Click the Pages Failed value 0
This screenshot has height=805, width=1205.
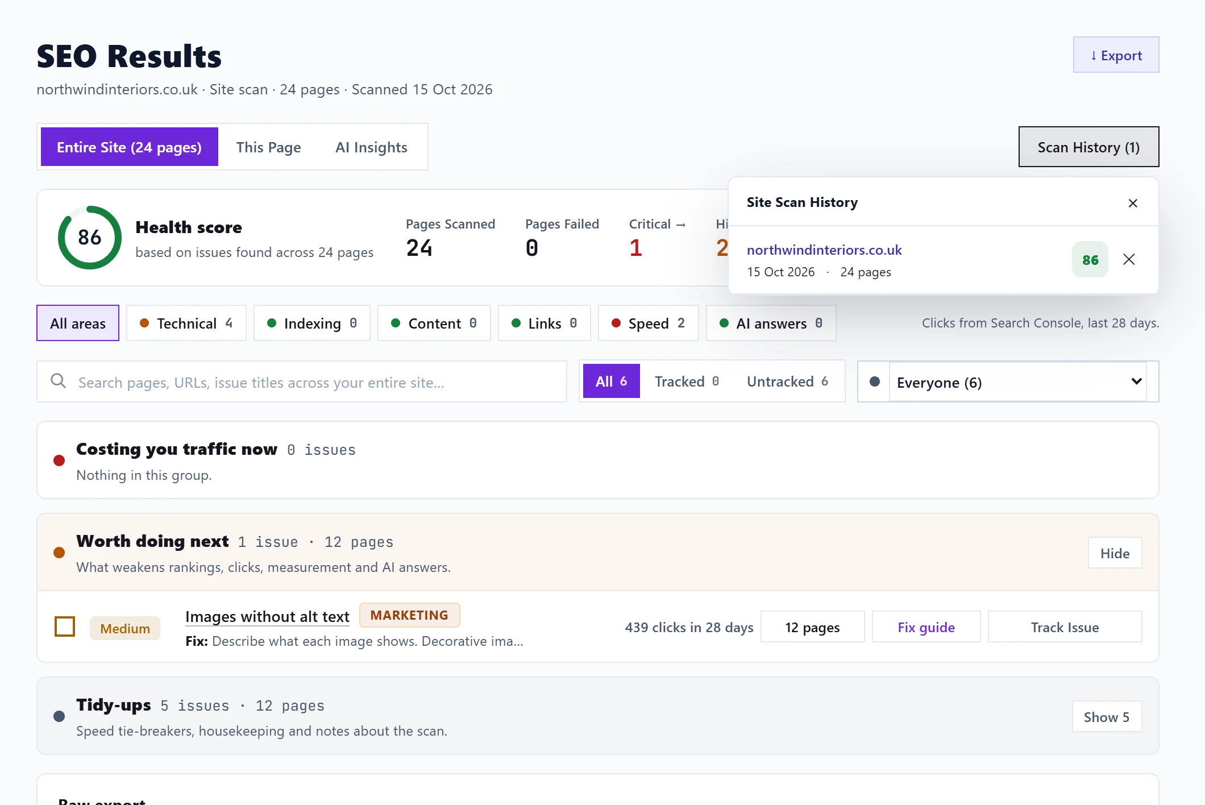[x=532, y=248]
